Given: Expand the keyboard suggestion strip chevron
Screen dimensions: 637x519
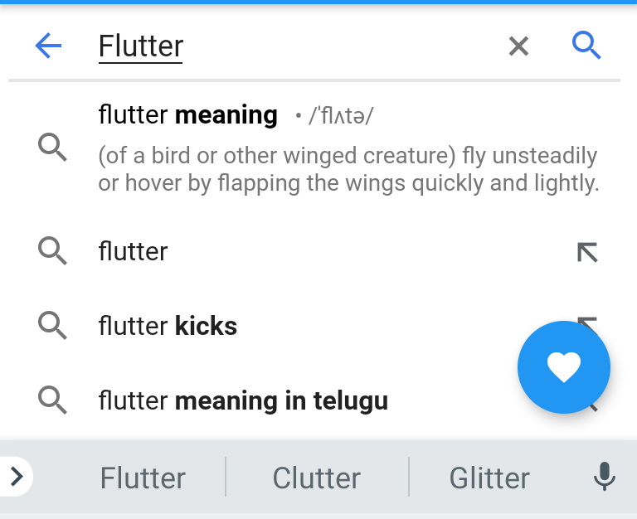Looking at the screenshot, I should 17,477.
